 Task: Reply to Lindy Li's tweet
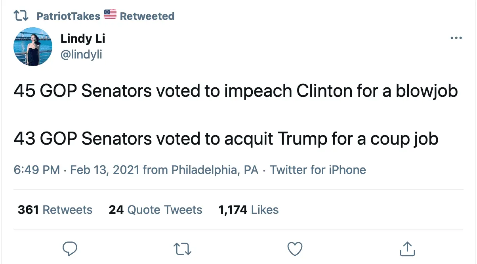(70, 249)
